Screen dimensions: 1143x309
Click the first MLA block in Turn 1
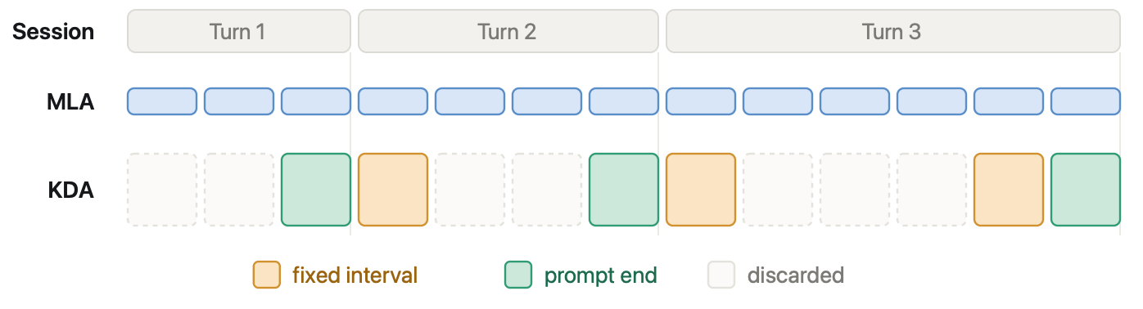click(x=162, y=101)
